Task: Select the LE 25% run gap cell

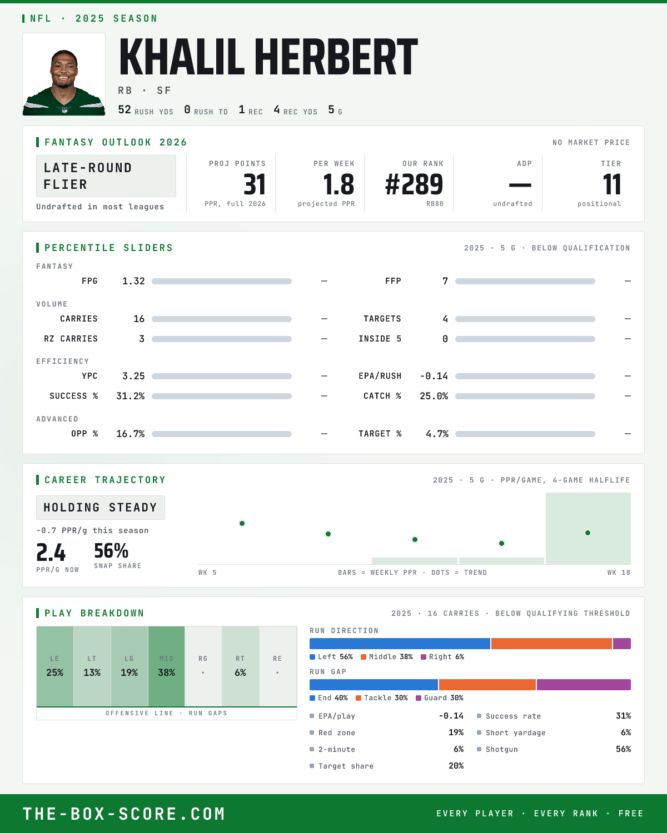Action: point(55,666)
